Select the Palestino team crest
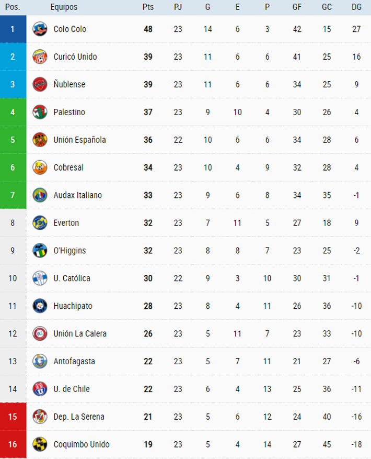The height and width of the screenshot is (459, 371). click(x=40, y=112)
